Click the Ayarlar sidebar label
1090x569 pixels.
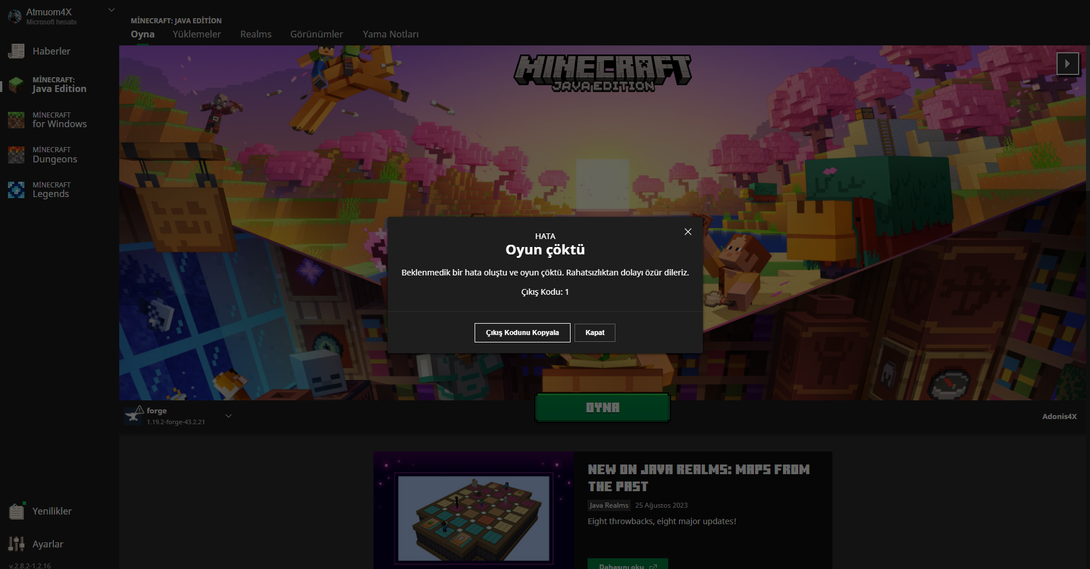(x=48, y=544)
